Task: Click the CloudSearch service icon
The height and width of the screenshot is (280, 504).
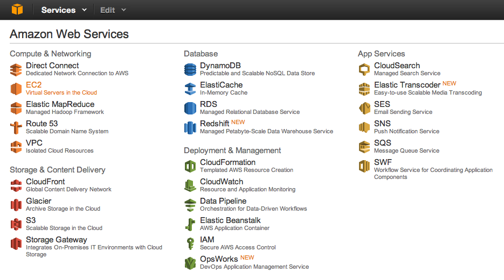Action: click(364, 69)
